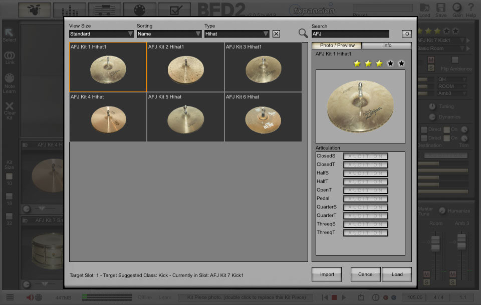Screen dimensions: 481x305
Task: Select AFJ Kit 2 Hihat1 thumbnail
Action: [185, 67]
